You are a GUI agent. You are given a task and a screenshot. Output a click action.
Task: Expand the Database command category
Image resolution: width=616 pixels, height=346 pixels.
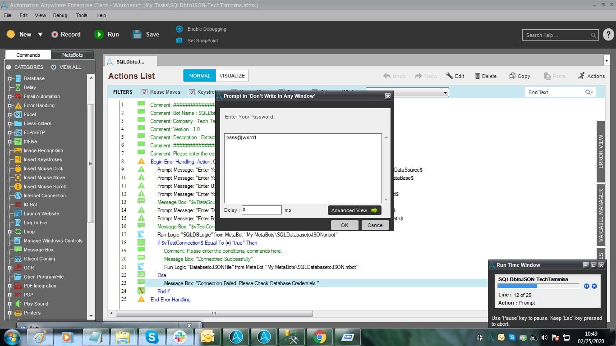point(9,78)
